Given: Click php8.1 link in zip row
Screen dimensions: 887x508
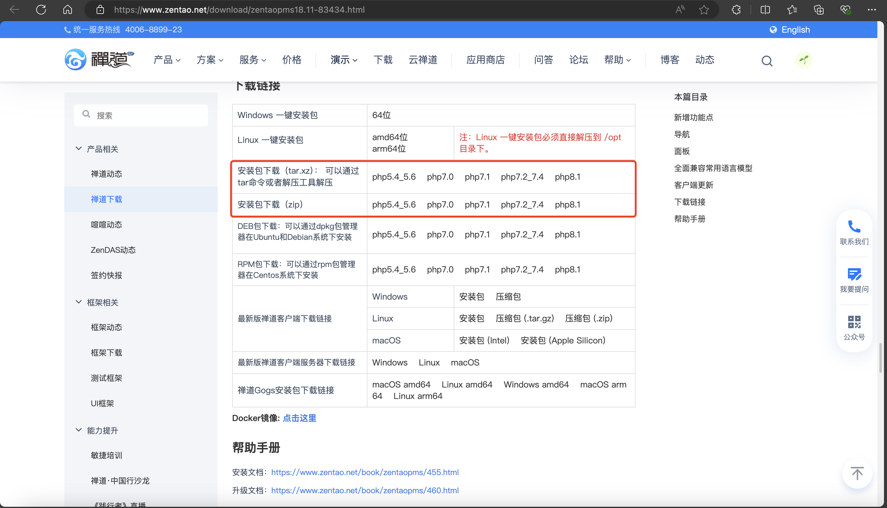Looking at the screenshot, I should tap(567, 204).
